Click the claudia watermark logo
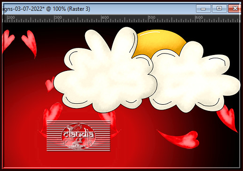The height and width of the screenshot is (171, 243). 78,136
